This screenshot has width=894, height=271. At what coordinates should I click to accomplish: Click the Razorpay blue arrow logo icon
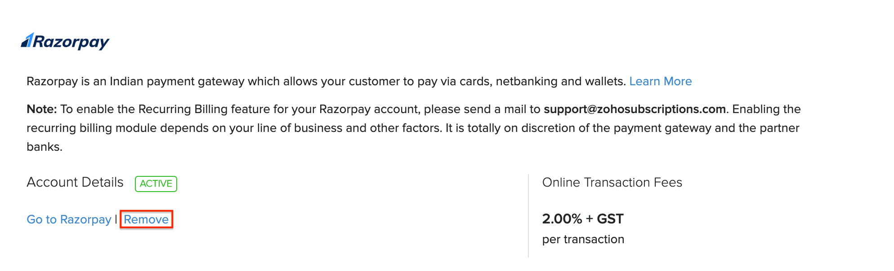pyautogui.click(x=27, y=40)
